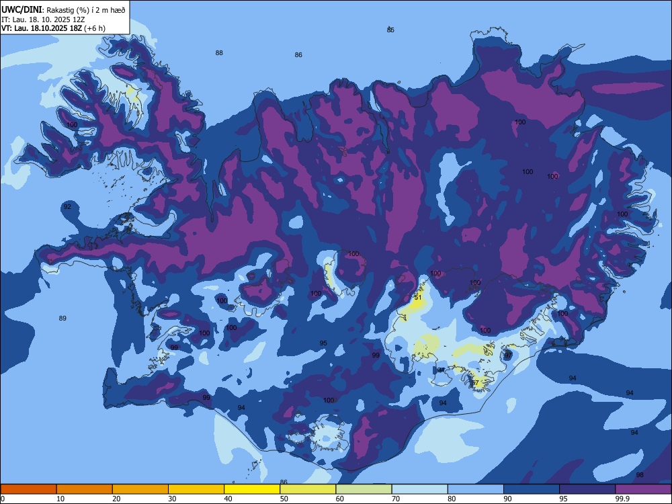Click the 86 value at bottom coast
672x504 pixels.
(284, 482)
